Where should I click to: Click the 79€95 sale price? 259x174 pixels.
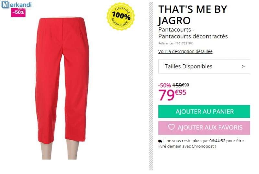[172, 95]
